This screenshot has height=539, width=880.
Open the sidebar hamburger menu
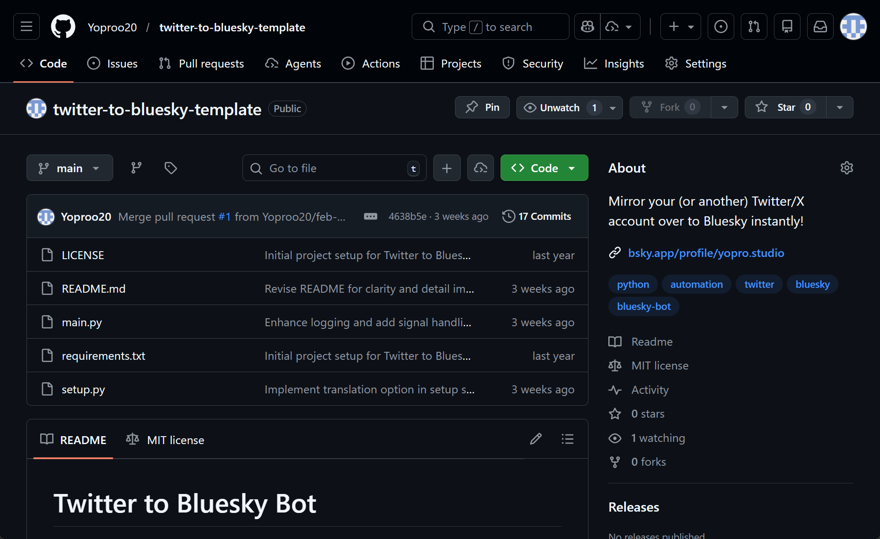[26, 26]
